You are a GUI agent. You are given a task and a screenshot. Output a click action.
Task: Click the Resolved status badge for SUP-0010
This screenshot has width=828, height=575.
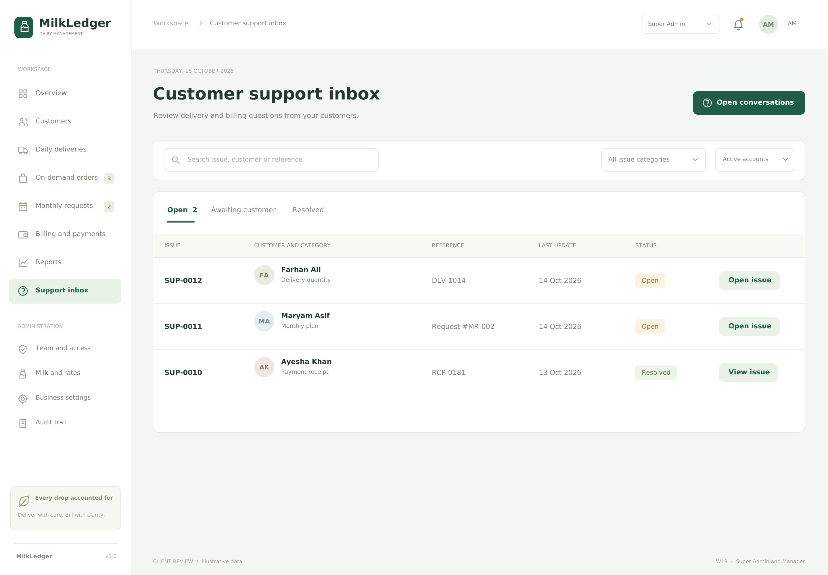tap(656, 373)
